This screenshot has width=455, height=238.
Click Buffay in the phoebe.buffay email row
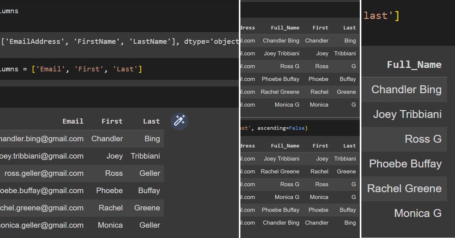149,191
